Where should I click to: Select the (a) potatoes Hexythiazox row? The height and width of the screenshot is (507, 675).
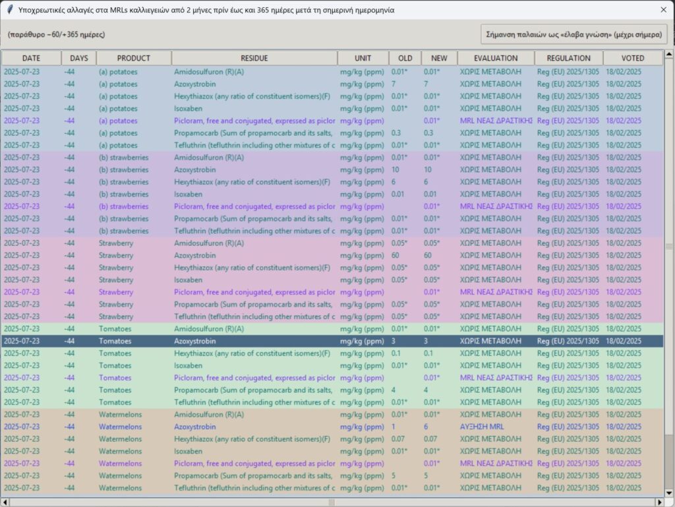coord(332,96)
